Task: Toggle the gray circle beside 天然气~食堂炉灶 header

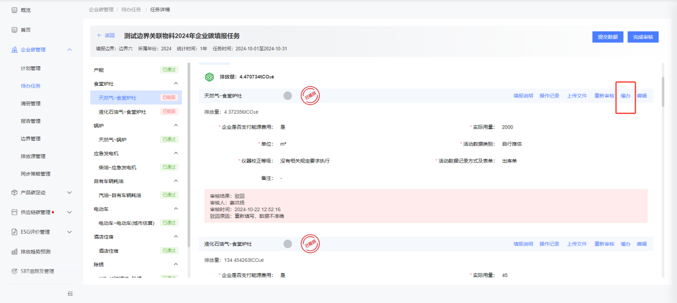Action: [x=287, y=95]
